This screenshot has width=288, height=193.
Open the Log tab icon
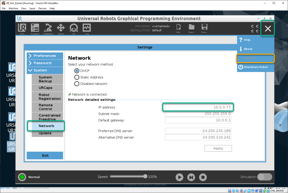point(87,29)
